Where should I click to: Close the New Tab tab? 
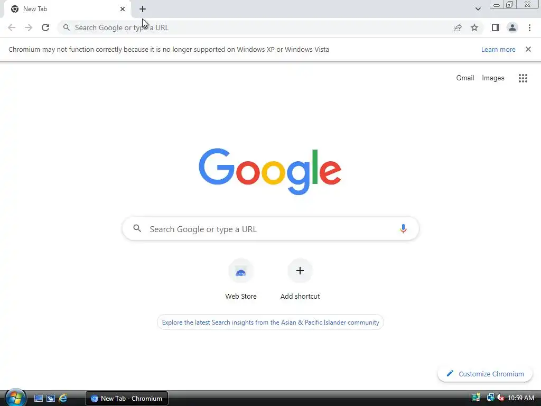tap(123, 9)
